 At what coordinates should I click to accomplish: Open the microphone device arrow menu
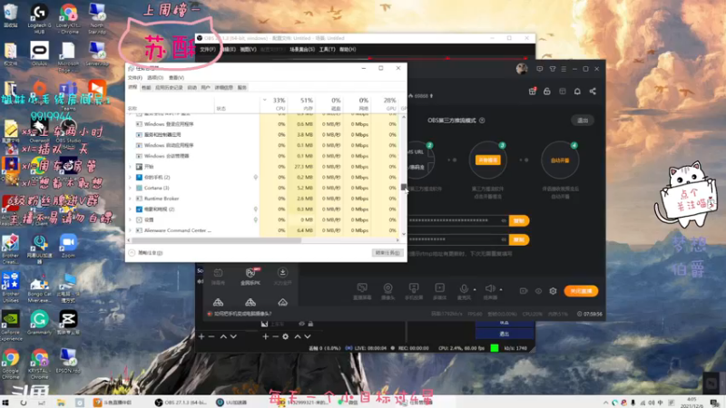(475, 289)
